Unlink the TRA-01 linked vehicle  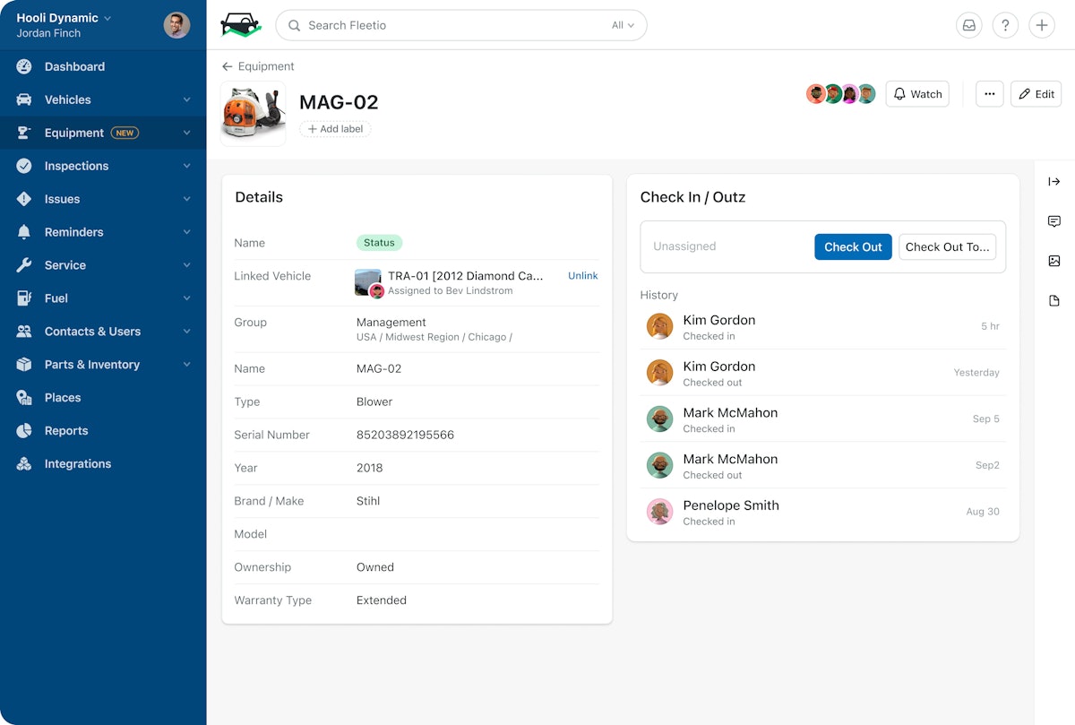(582, 276)
